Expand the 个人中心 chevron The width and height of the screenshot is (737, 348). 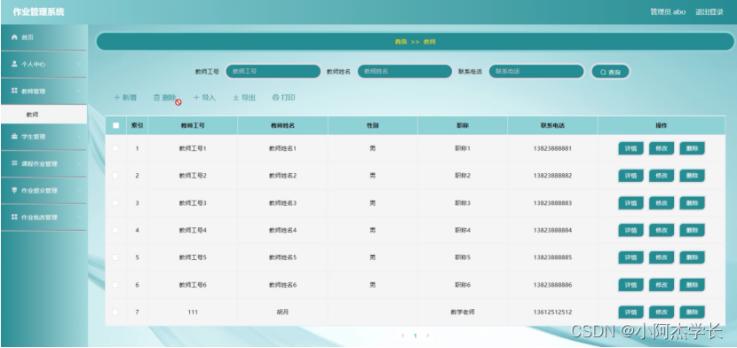click(x=79, y=64)
